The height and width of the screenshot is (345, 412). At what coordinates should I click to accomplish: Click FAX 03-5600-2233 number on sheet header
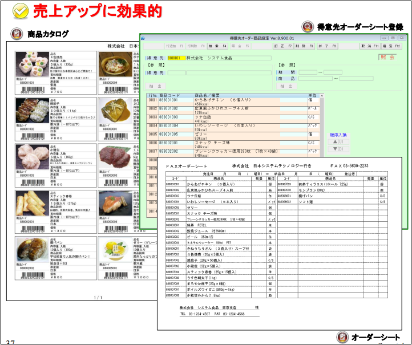coord(349,166)
